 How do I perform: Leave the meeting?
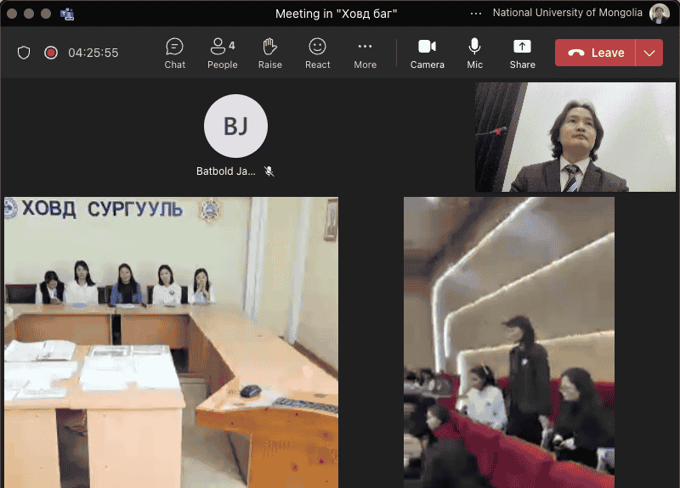(x=596, y=53)
